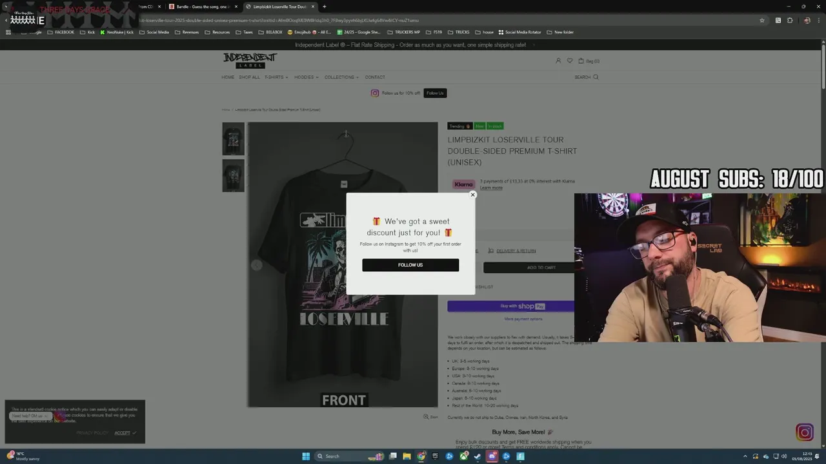Open the FS19 bookmark folder
This screenshot has width=826, height=464.
point(434,32)
